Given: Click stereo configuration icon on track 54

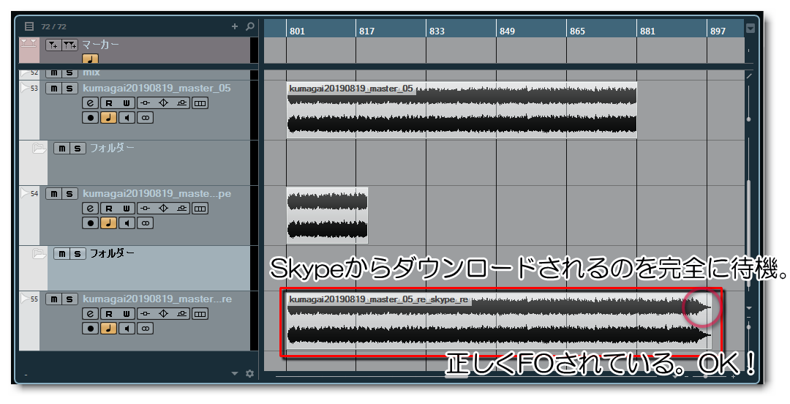Looking at the screenshot, I should [145, 223].
